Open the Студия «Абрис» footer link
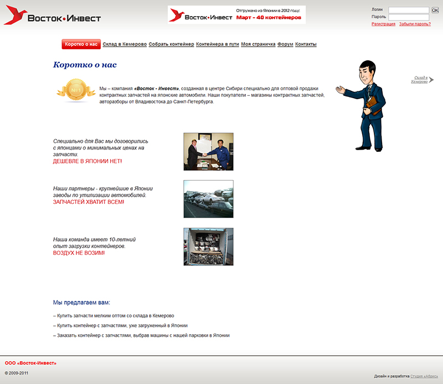 [424, 376]
